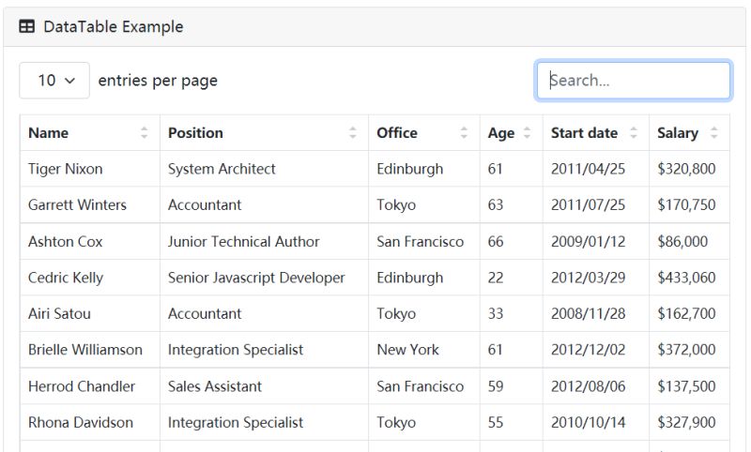Click the 2010/10/14 start date cell
Image resolution: width=751 pixels, height=452 pixels.
point(588,423)
